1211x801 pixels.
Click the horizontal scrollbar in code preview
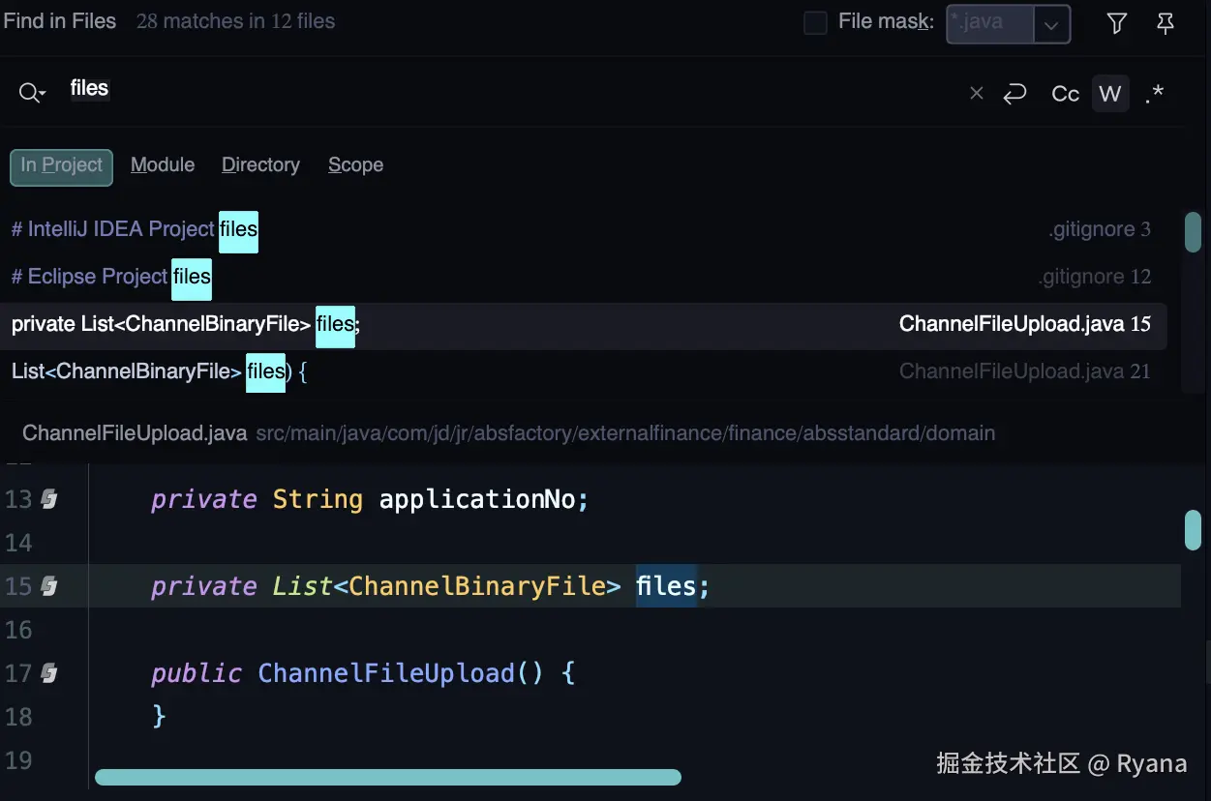coord(387,777)
